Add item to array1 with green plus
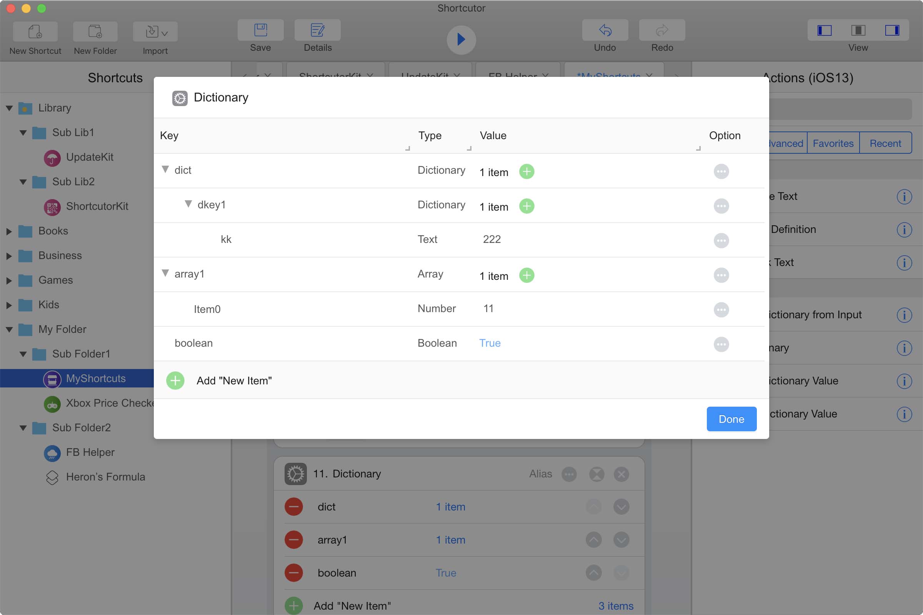 click(x=526, y=275)
